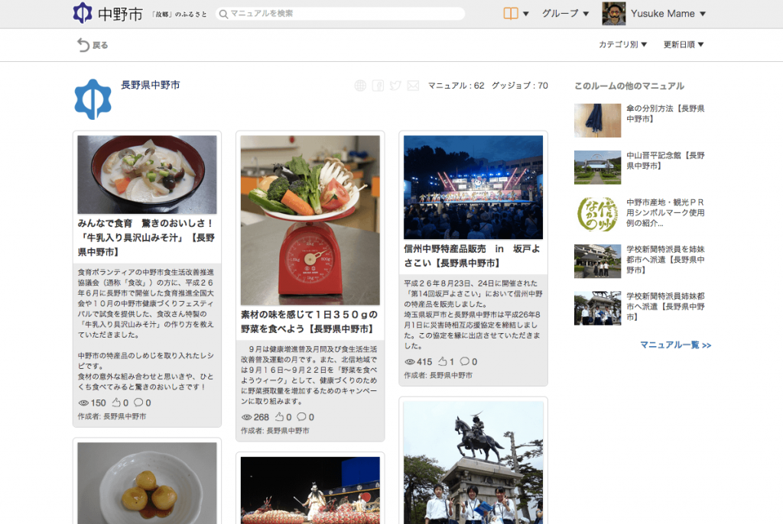Click the miso soup bowl thumbnail

[147, 175]
